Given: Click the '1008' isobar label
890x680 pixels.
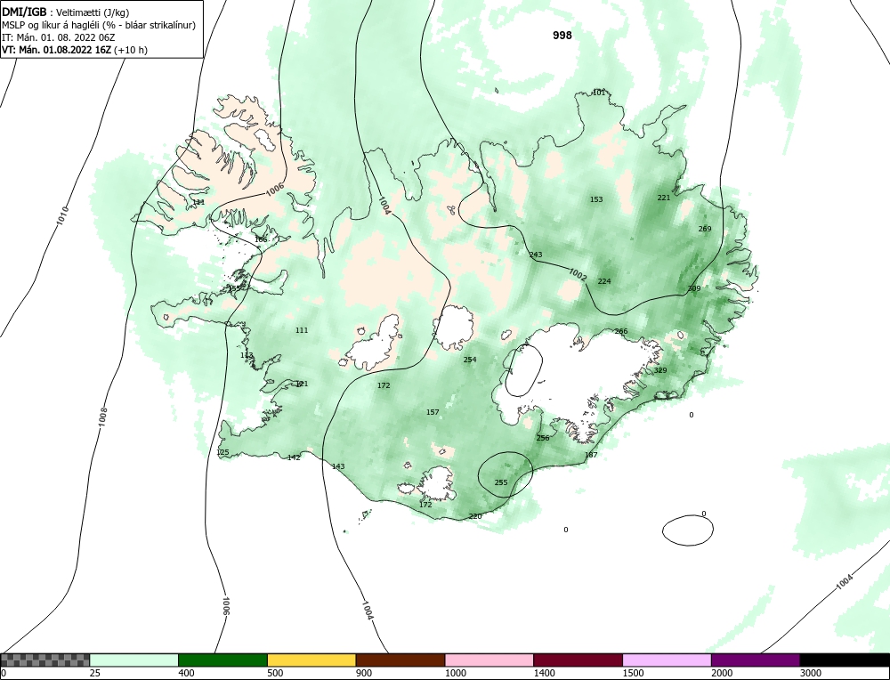Looking at the screenshot, I should tap(103, 417).
